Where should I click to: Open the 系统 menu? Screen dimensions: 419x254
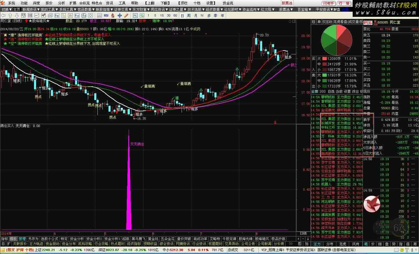point(12,3)
